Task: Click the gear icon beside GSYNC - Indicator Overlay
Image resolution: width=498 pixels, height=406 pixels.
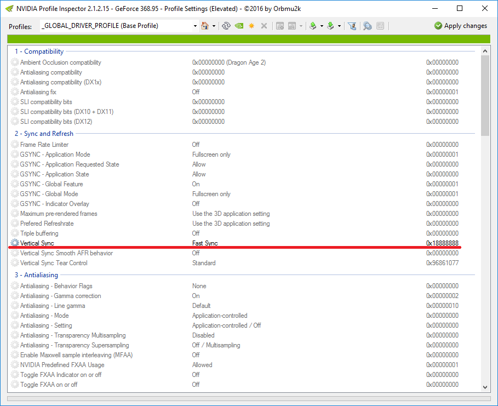Action: coord(15,204)
